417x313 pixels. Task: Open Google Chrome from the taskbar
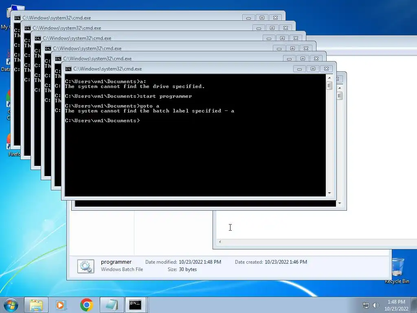(86, 305)
